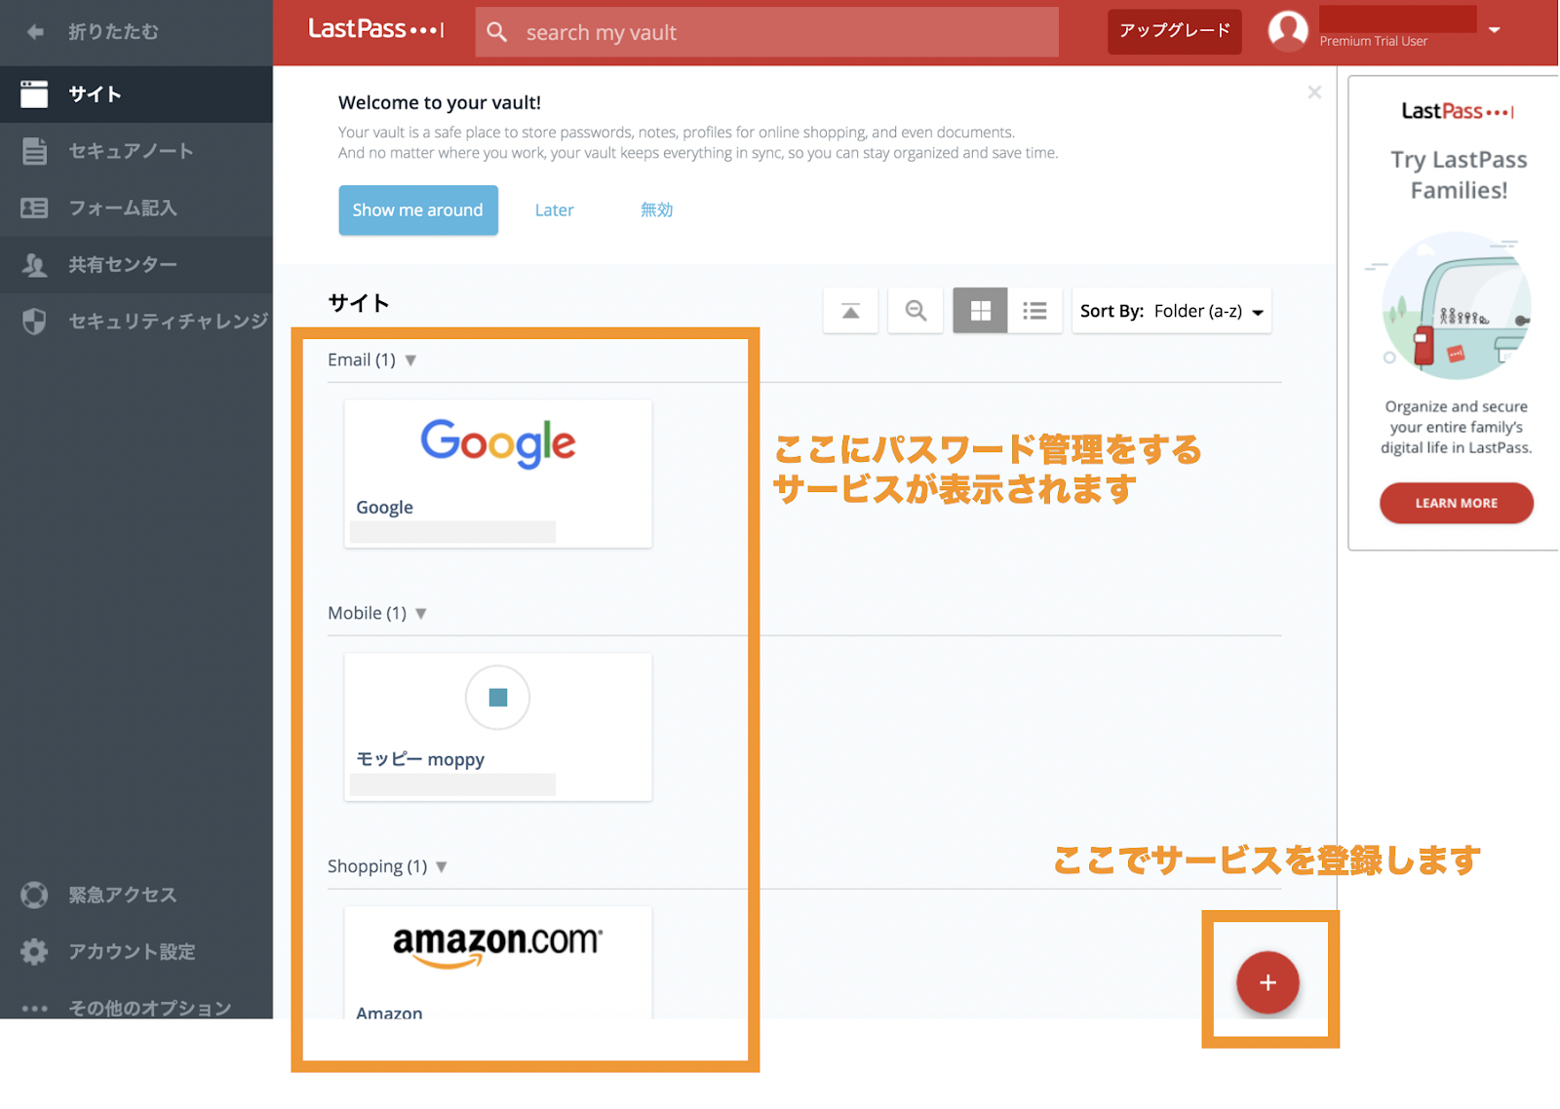Collapse the Shopping (1) folder
Viewport: 1560px width, 1109px height.
[x=442, y=867]
